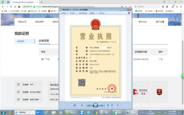
Task: Open Photo Viewer help question mark icon
Action: coord(129,13)
